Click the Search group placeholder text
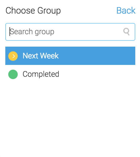The image size is (140, 157). click(32, 32)
